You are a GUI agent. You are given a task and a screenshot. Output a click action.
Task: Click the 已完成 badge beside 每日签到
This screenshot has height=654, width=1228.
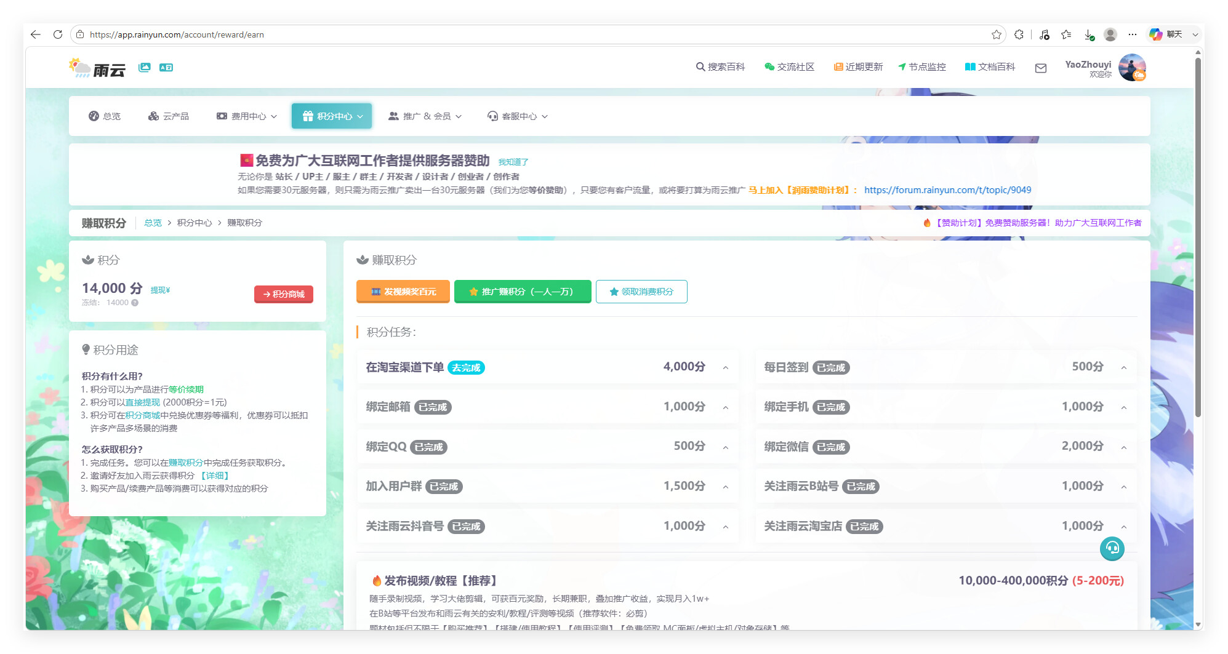831,368
